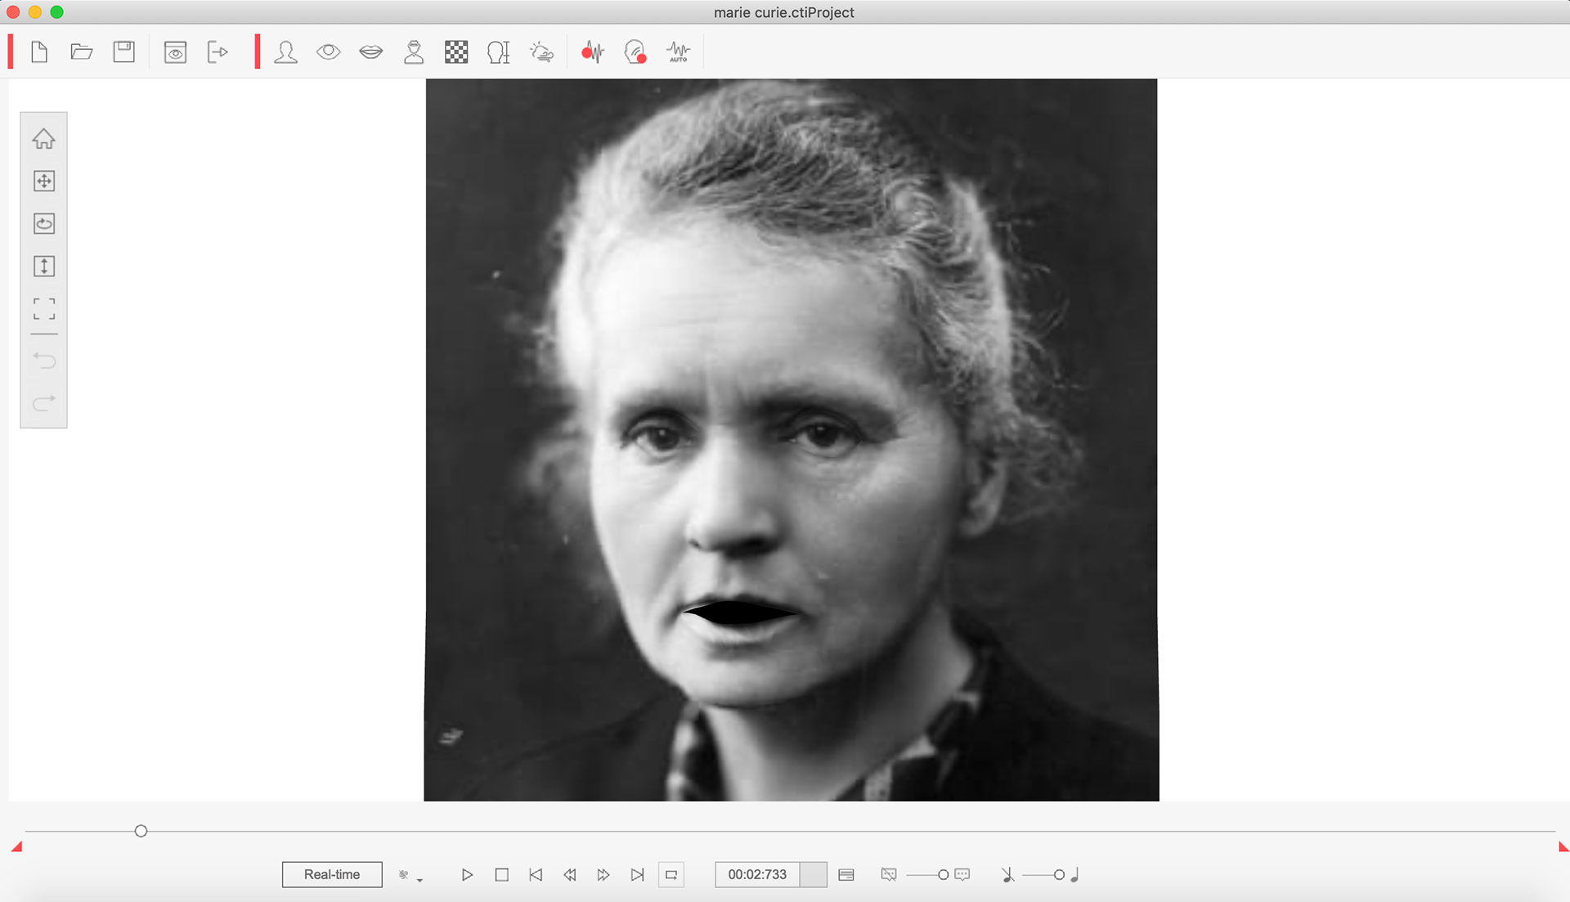
Task: Toggle the Real-time render mode button
Action: [x=332, y=875]
